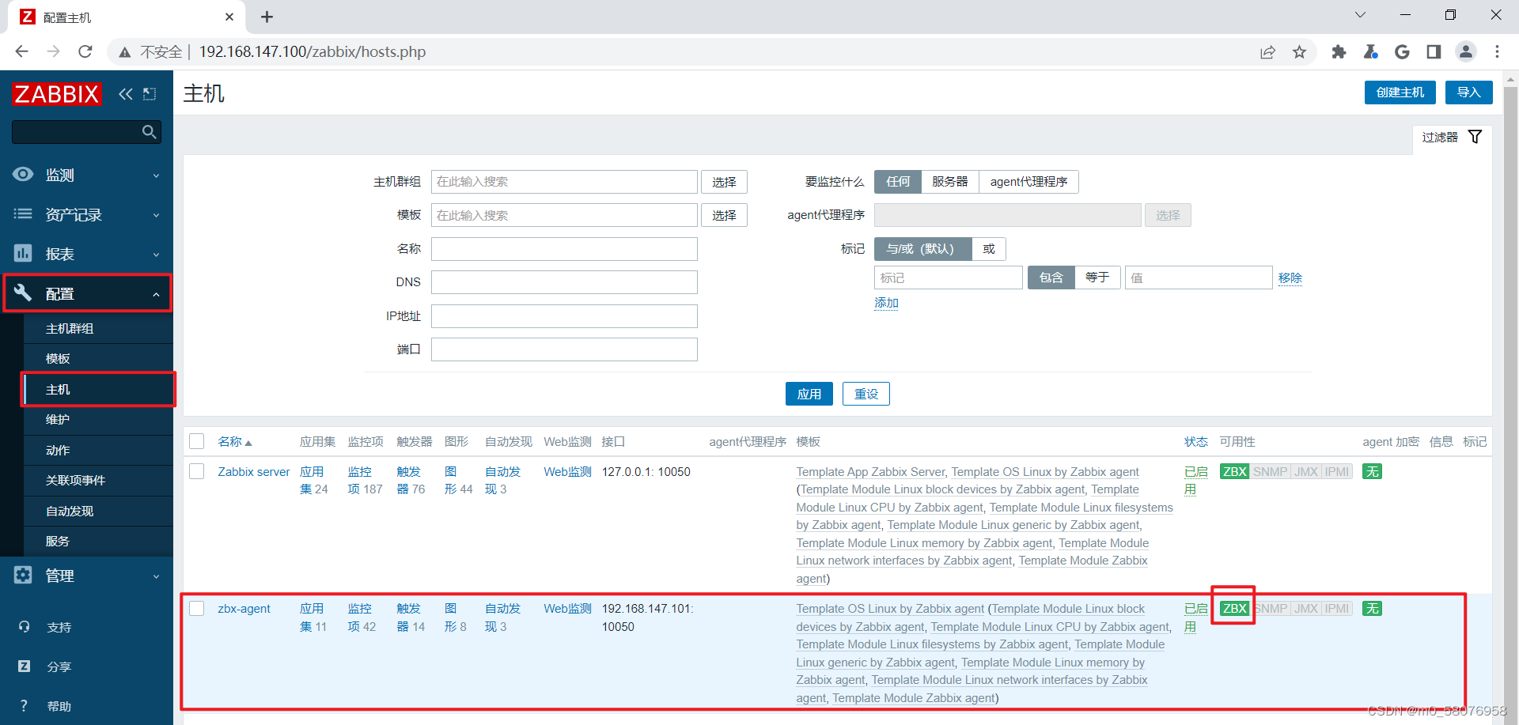Tick the checkbox for Zabbix server
This screenshot has height=725, width=1519.
[197, 471]
